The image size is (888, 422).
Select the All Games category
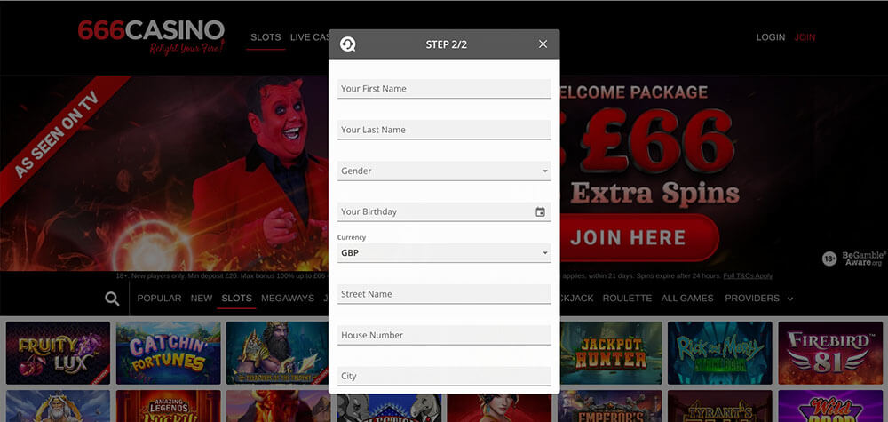pyautogui.click(x=687, y=298)
